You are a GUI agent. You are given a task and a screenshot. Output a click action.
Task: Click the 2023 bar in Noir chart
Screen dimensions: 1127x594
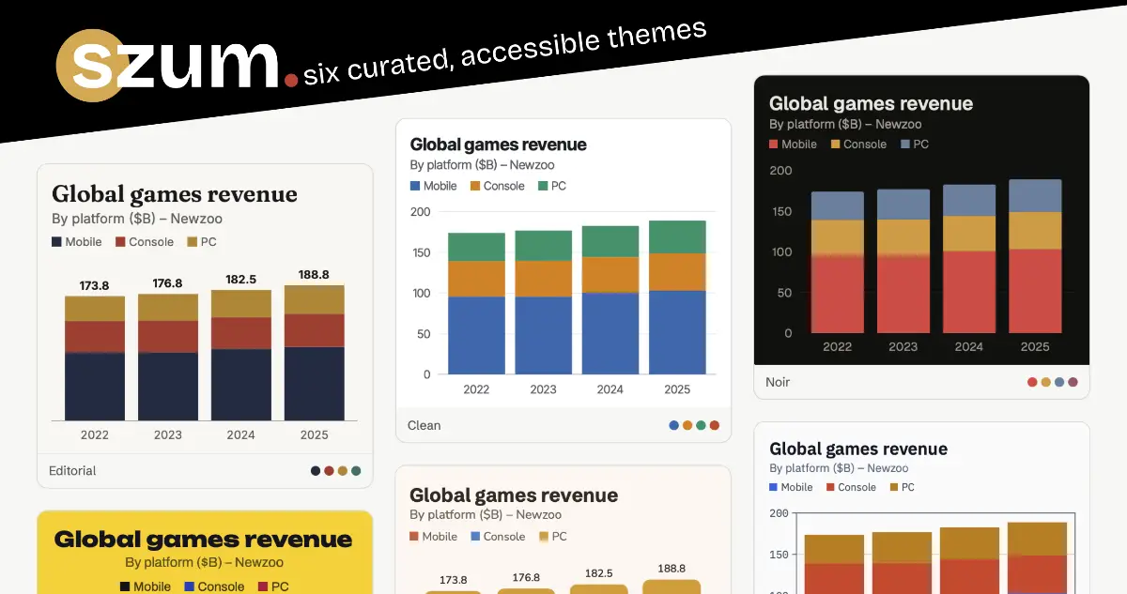pos(903,261)
